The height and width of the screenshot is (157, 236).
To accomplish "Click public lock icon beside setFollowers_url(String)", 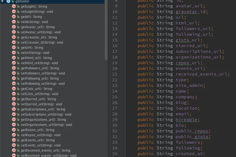I will (x=18, y=73).
